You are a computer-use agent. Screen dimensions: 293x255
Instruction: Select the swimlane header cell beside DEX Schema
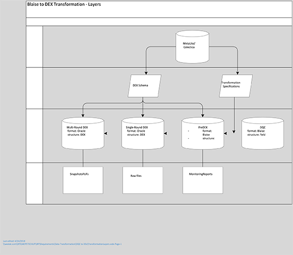(x=35, y=88)
